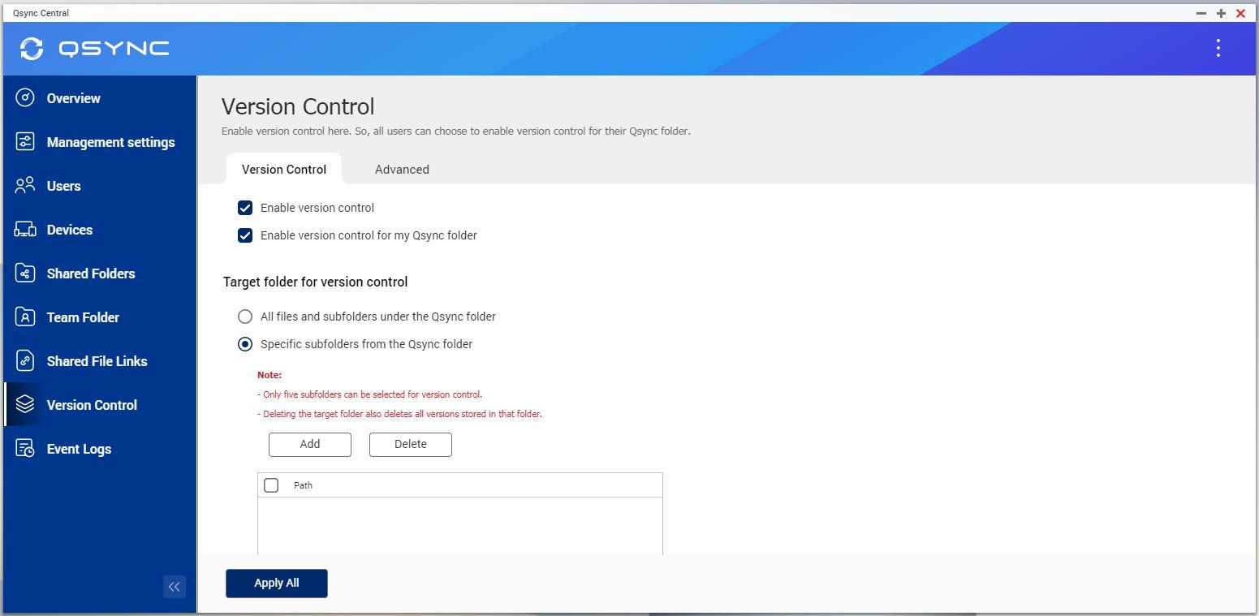Screen dimensions: 1259x616
Task: Select the Version Control tab
Action: coord(283,169)
